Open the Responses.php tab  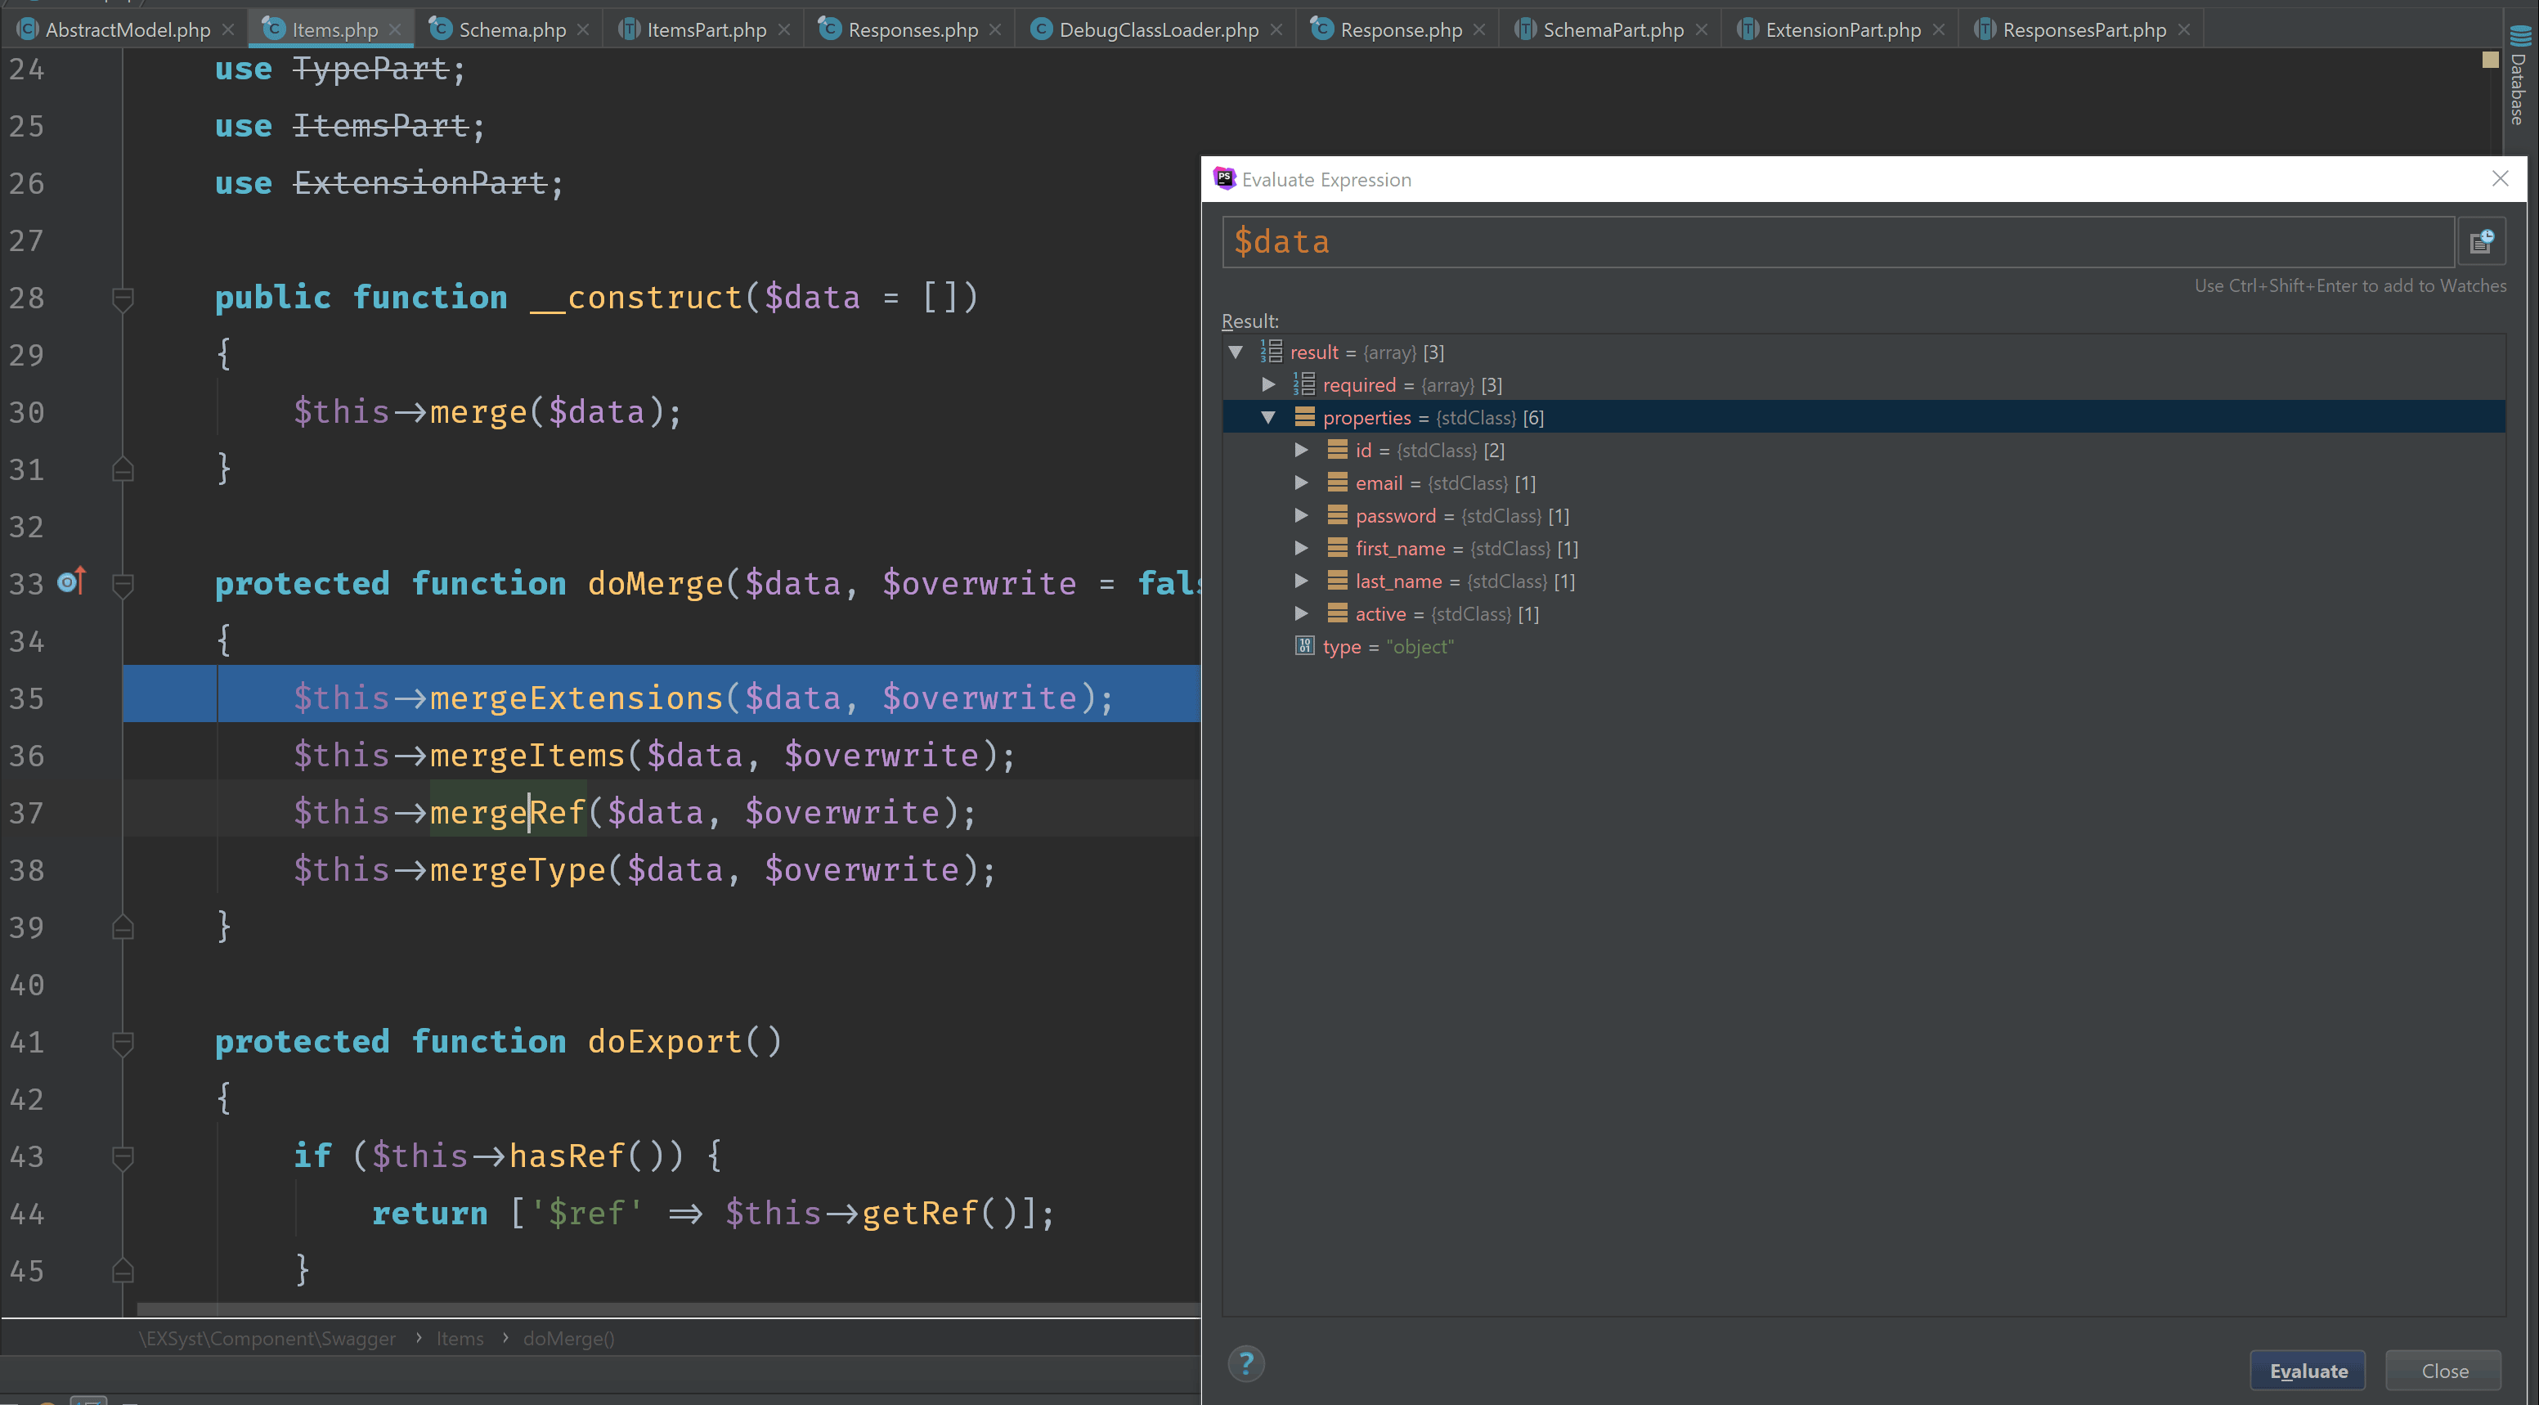click(913, 29)
